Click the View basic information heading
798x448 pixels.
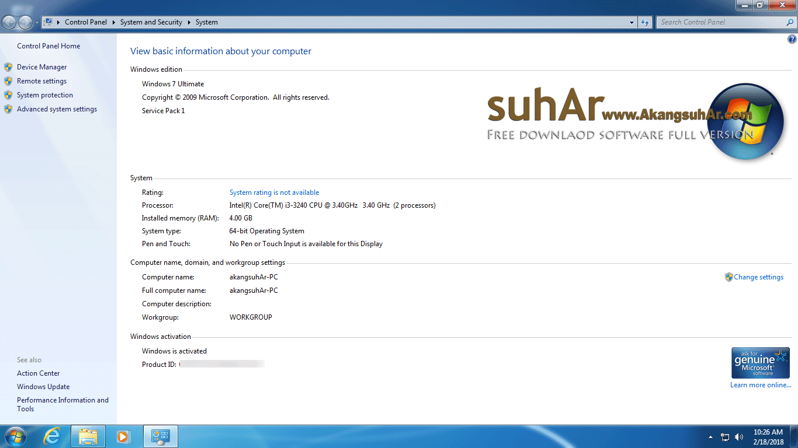coord(221,51)
